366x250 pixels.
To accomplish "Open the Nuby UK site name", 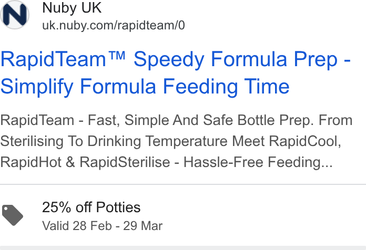I will pos(72,8).
